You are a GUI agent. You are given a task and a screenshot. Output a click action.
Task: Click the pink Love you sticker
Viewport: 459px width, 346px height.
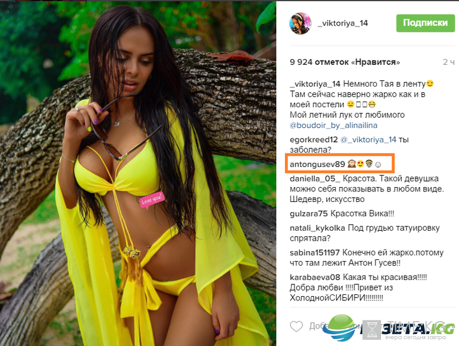[x=151, y=200]
